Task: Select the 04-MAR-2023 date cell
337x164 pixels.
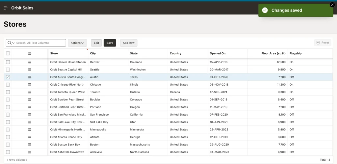Action: (x=228, y=152)
